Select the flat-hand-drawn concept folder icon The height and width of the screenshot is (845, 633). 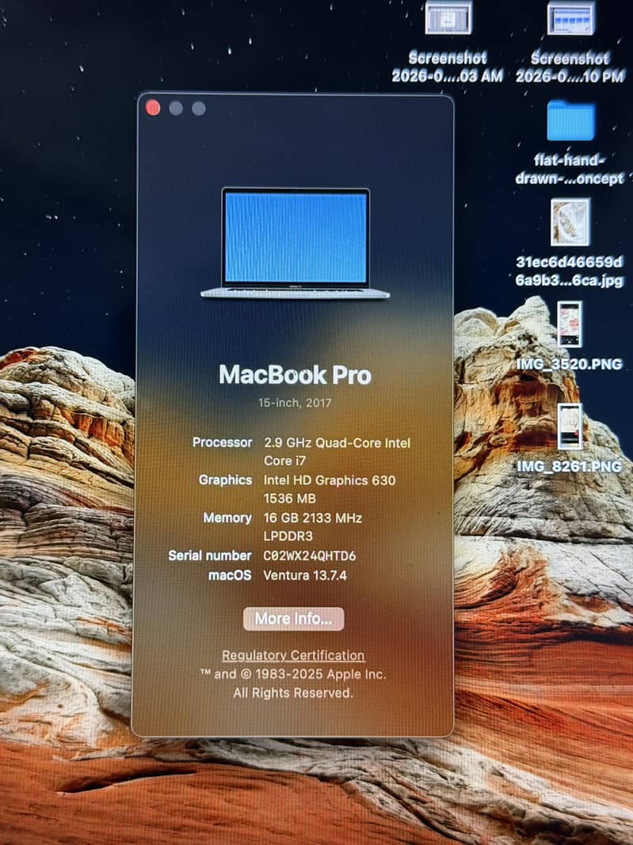pos(570,120)
